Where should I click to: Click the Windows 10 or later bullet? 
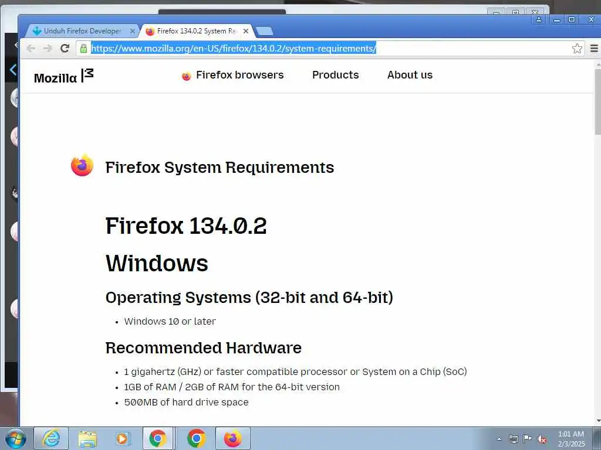[x=170, y=322]
